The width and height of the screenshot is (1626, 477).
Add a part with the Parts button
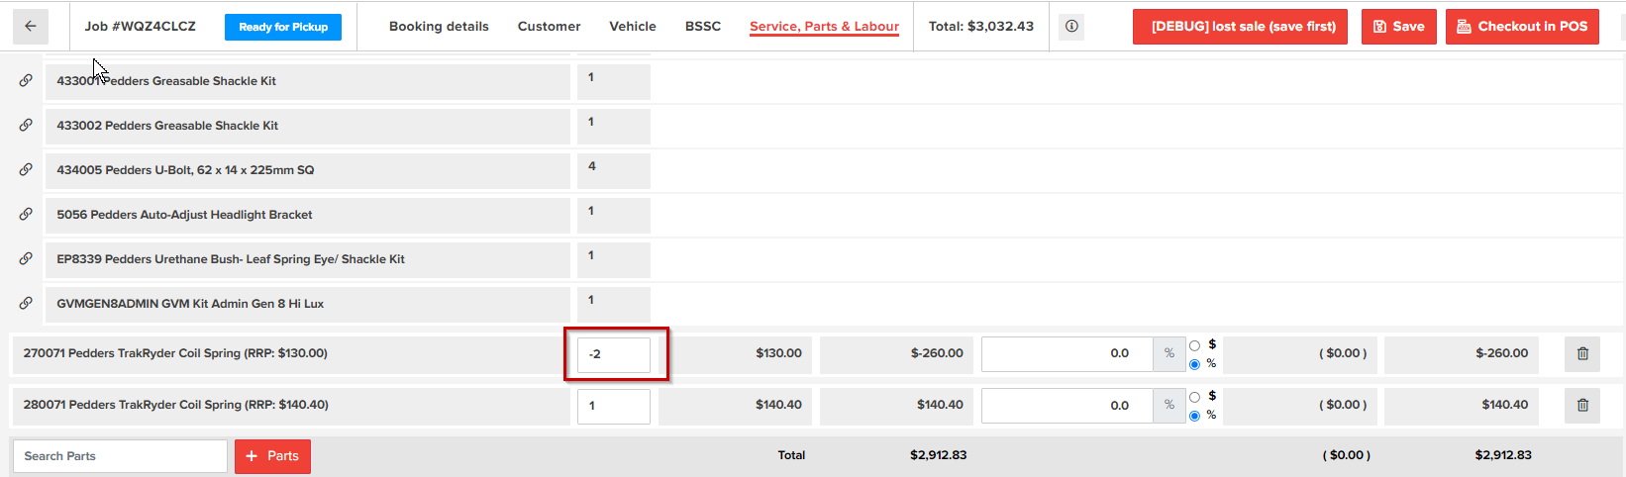click(272, 456)
